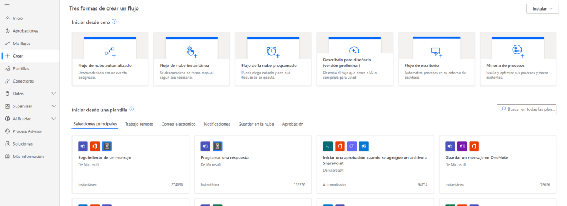Expand the Supervisar menu chevron

[x=54, y=106]
